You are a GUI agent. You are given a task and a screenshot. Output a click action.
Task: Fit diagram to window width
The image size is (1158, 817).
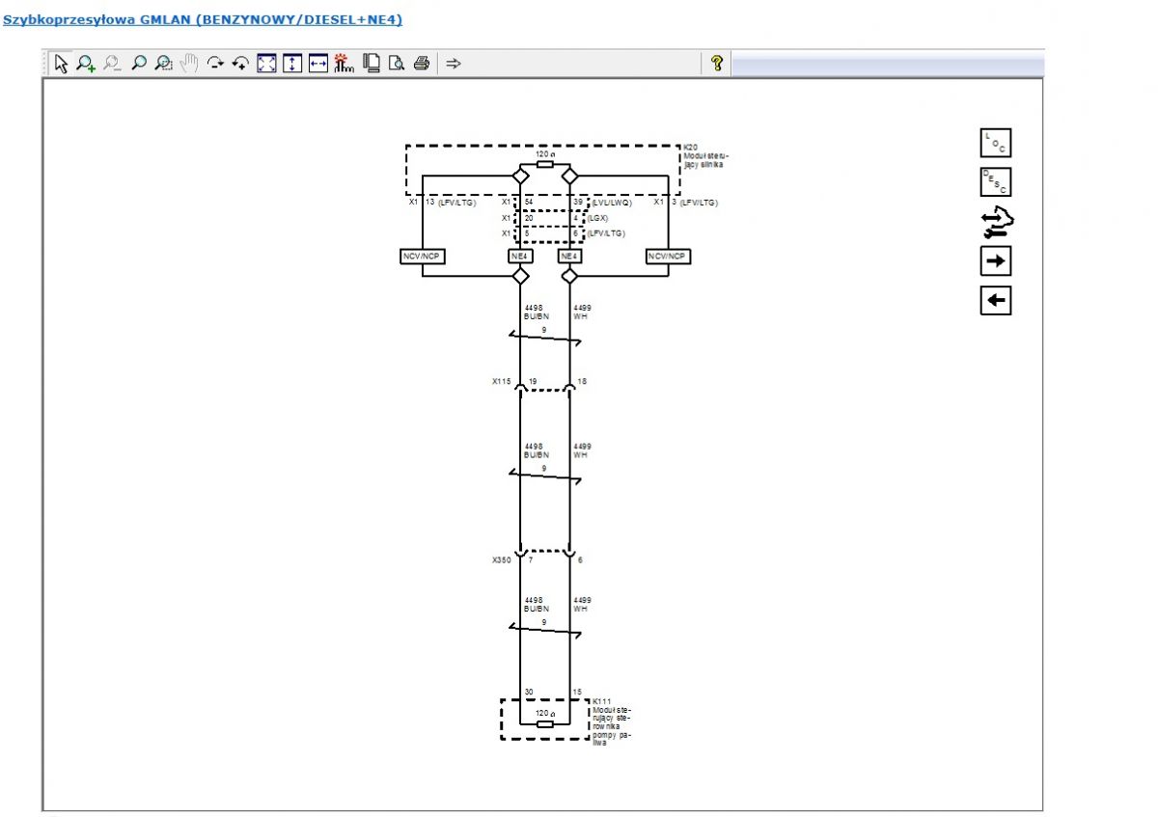tap(318, 64)
